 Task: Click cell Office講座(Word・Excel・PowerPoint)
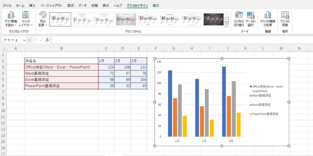click(61, 67)
